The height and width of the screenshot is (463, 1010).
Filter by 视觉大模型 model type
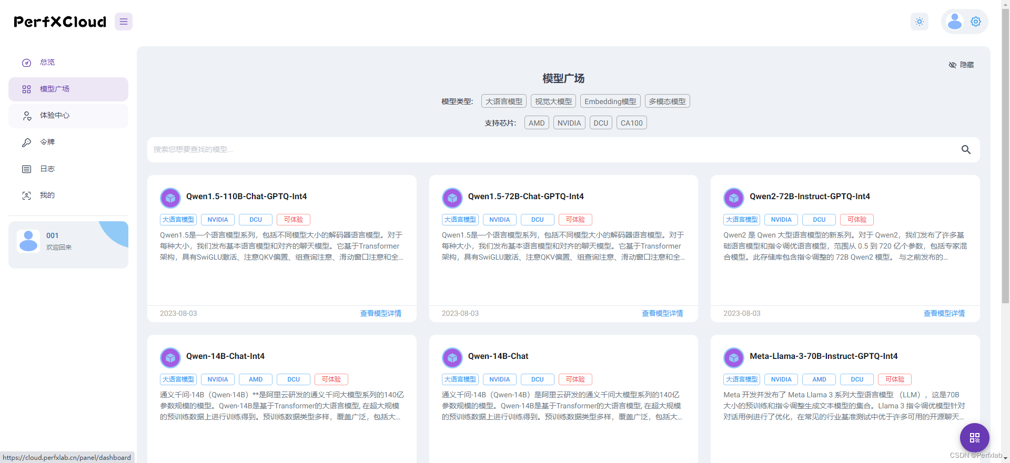553,101
